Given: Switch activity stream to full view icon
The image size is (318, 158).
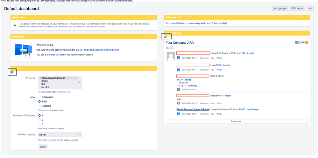Looking at the screenshot, I should coord(296,43).
